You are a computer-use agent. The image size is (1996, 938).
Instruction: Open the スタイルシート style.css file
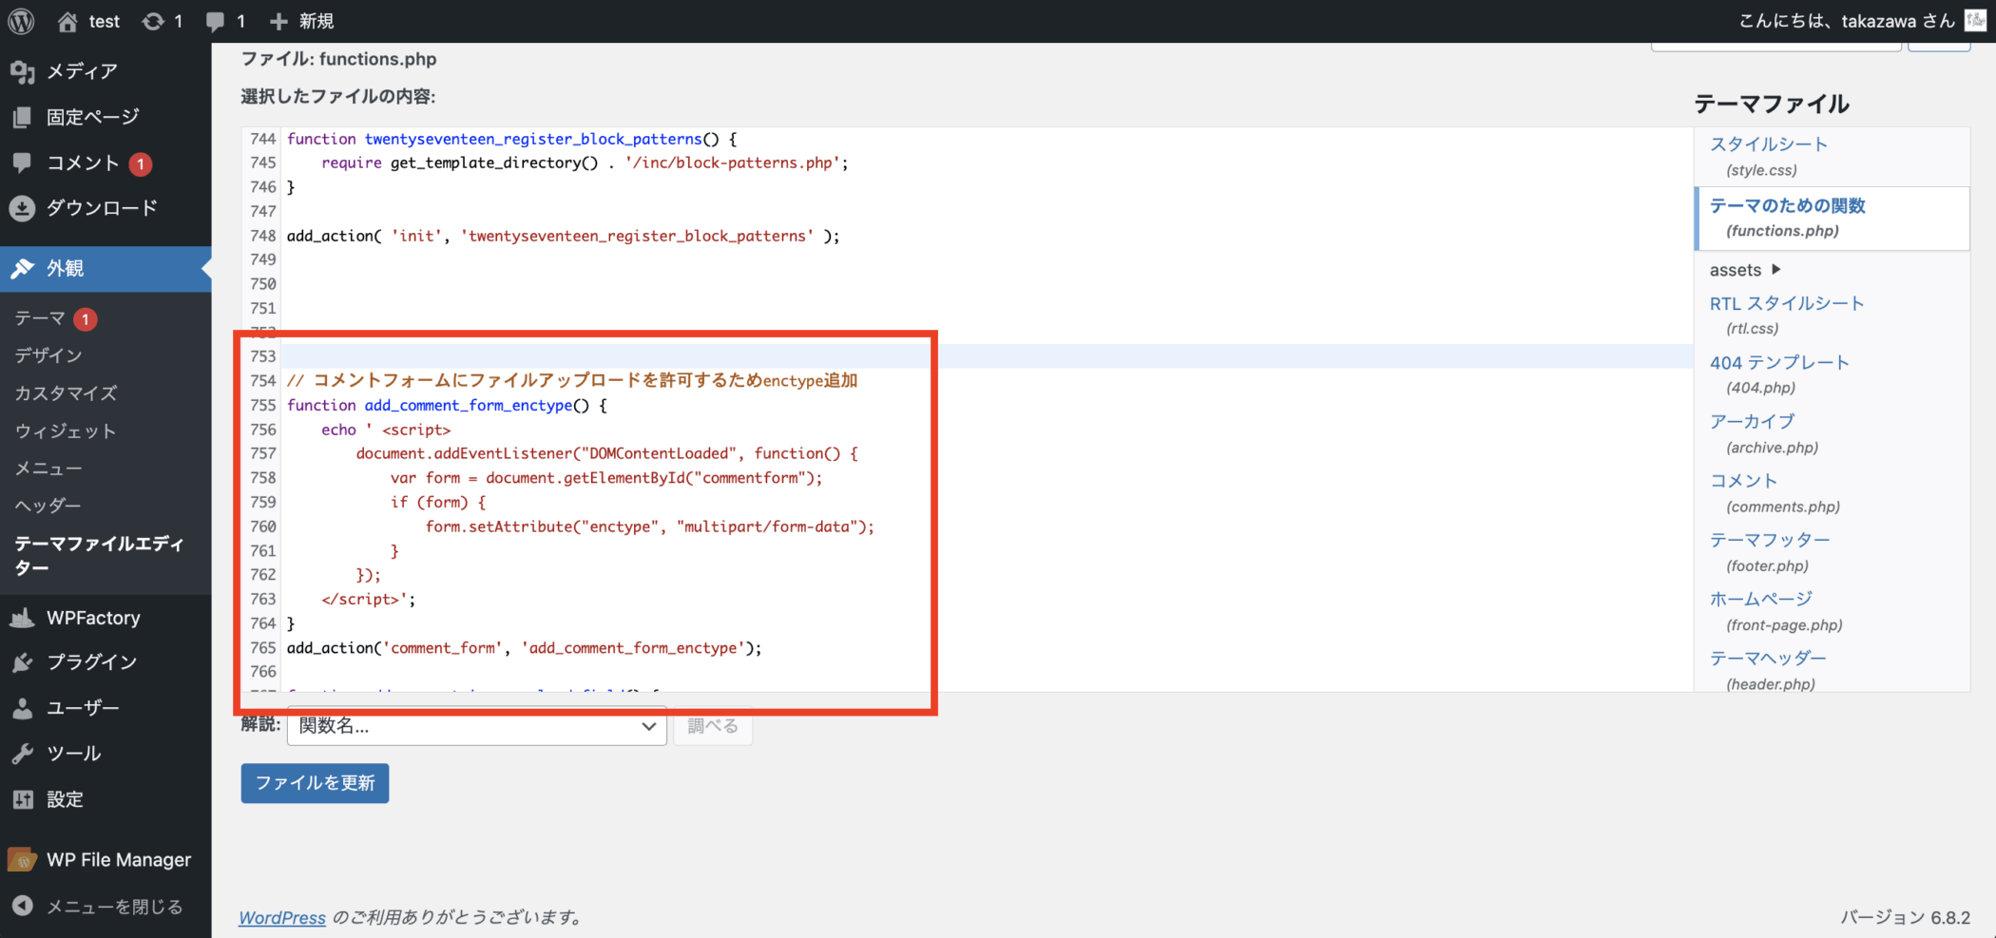click(1768, 144)
